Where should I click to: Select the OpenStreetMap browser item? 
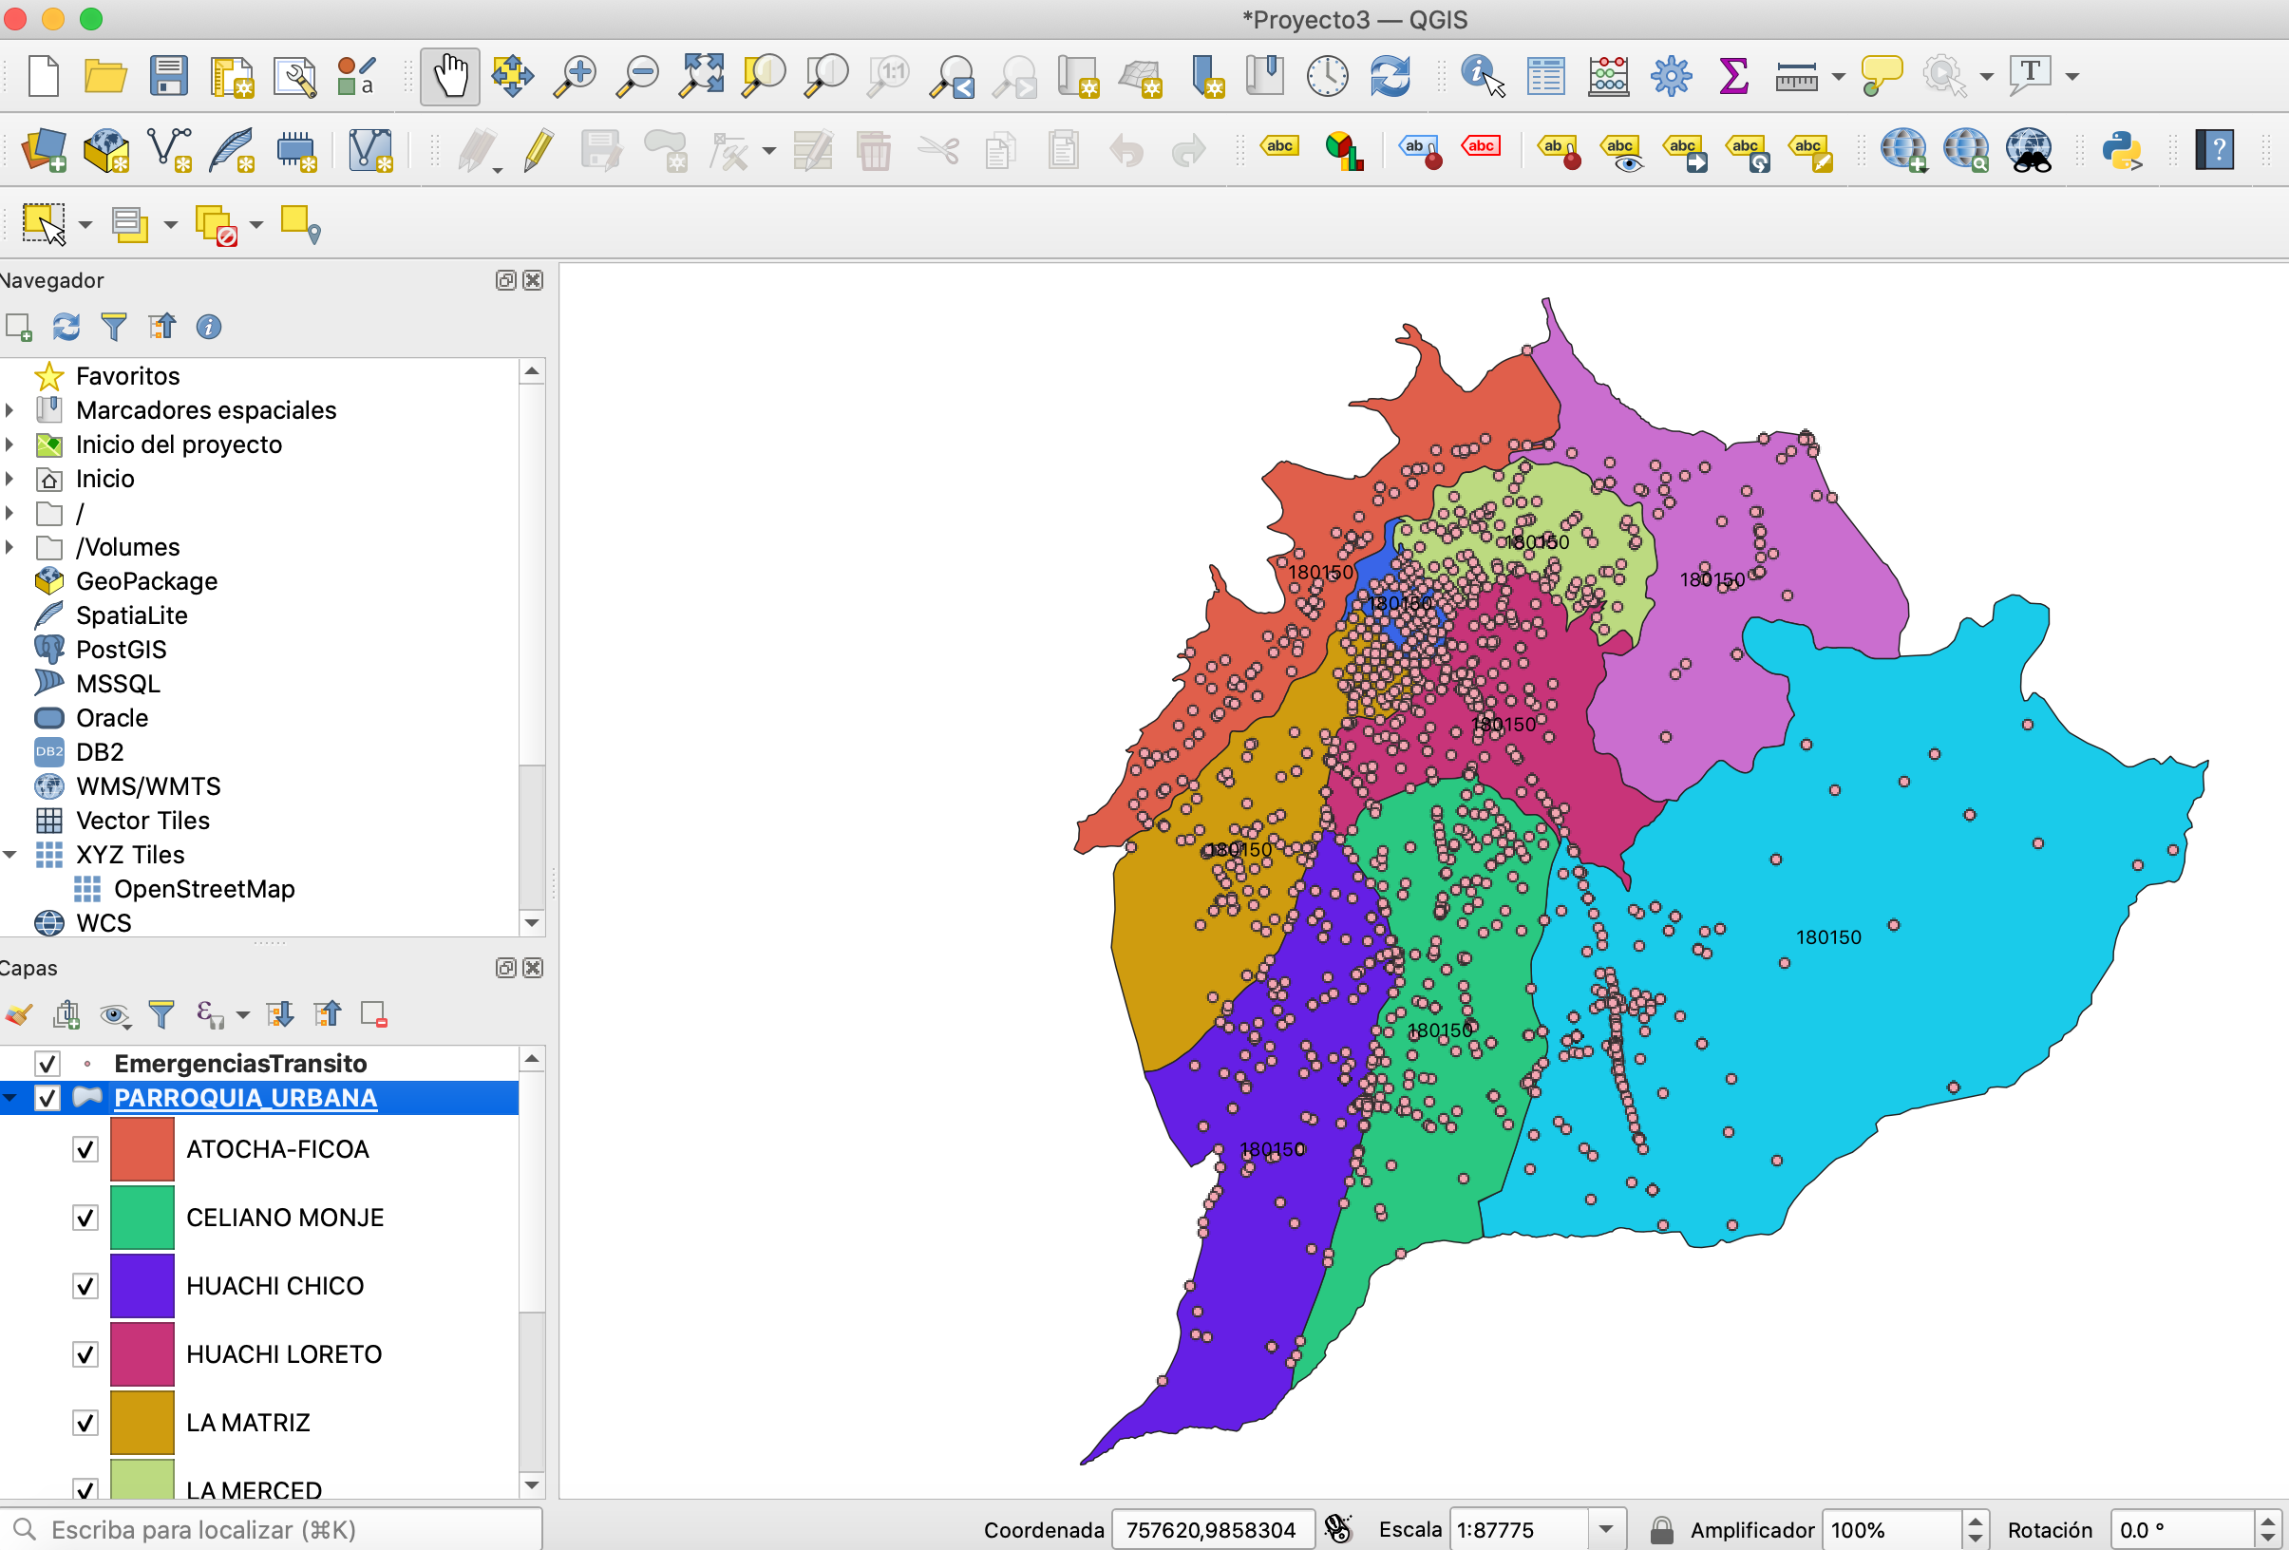(x=204, y=889)
